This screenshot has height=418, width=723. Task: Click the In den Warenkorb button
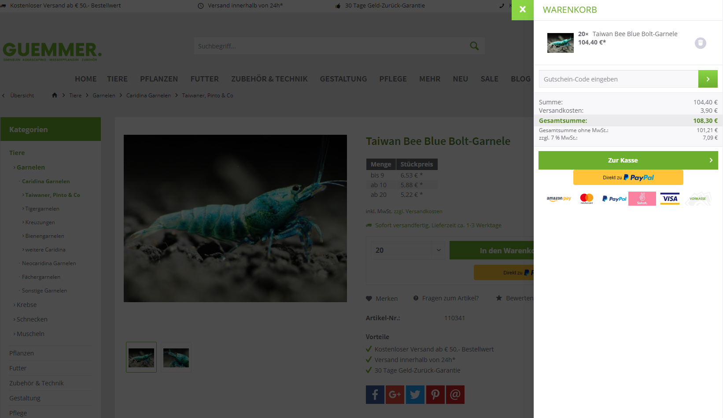[x=491, y=250]
